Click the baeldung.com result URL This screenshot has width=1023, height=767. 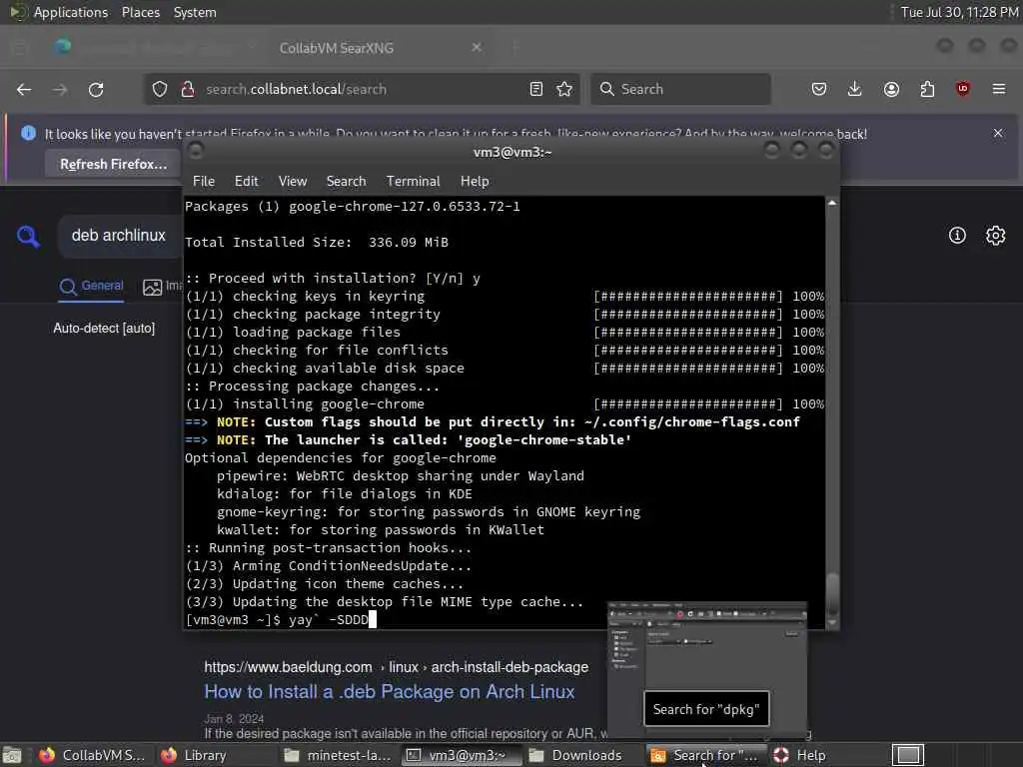pyautogui.click(x=396, y=667)
